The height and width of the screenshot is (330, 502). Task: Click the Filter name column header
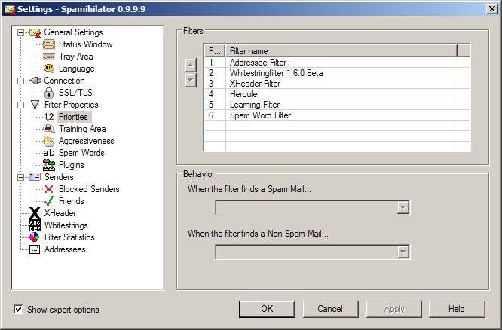(x=341, y=51)
